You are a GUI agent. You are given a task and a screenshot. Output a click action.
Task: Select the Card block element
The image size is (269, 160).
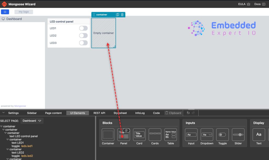(x=139, y=135)
